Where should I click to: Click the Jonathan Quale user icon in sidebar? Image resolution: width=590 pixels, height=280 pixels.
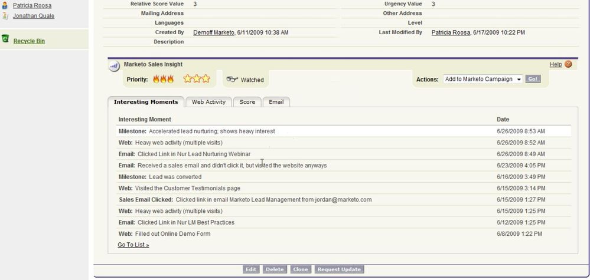point(5,16)
